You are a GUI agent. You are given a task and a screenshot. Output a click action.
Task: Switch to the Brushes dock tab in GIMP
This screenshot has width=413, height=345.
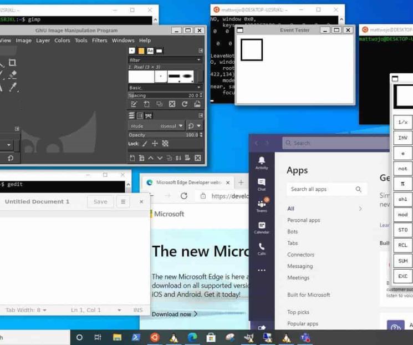[132, 51]
